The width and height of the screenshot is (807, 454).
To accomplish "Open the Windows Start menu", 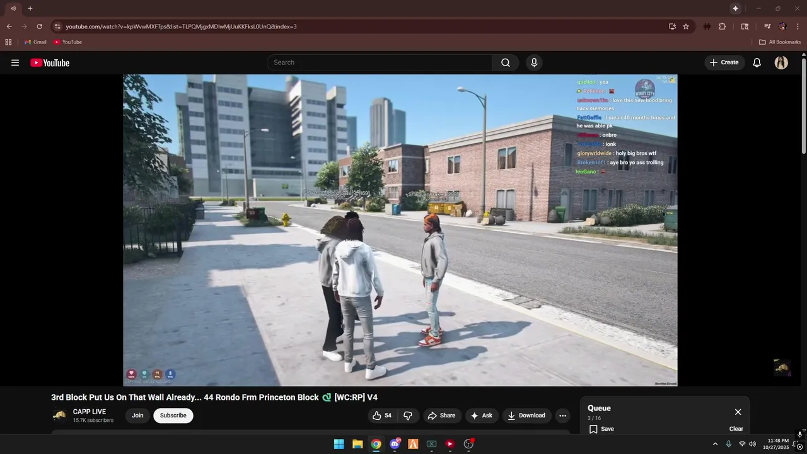I will [x=339, y=444].
